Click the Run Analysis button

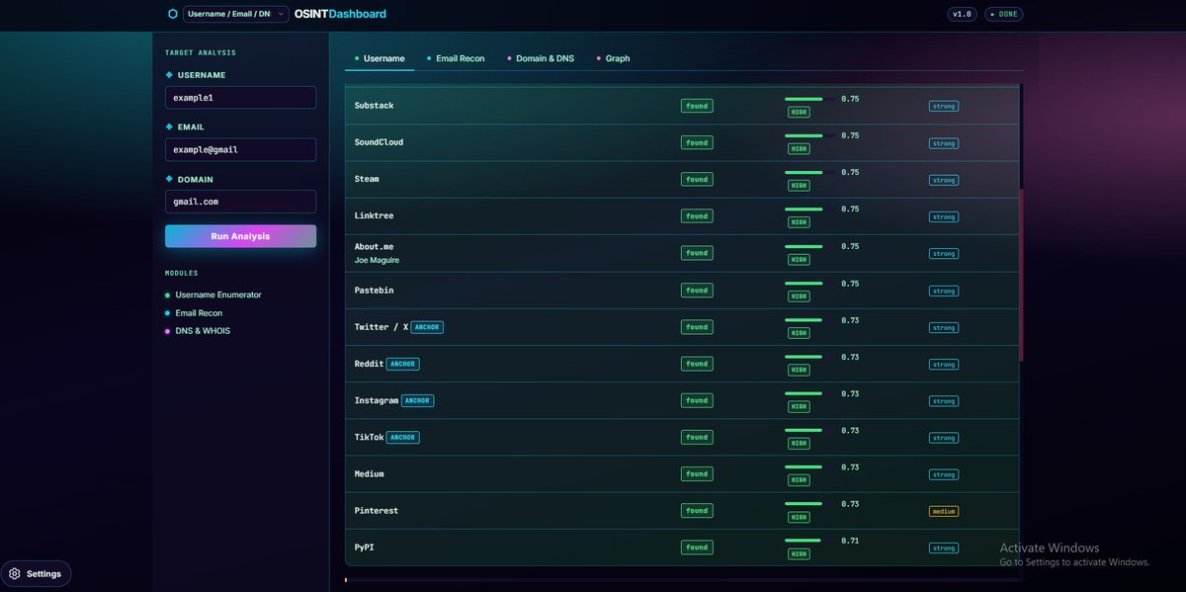(240, 236)
